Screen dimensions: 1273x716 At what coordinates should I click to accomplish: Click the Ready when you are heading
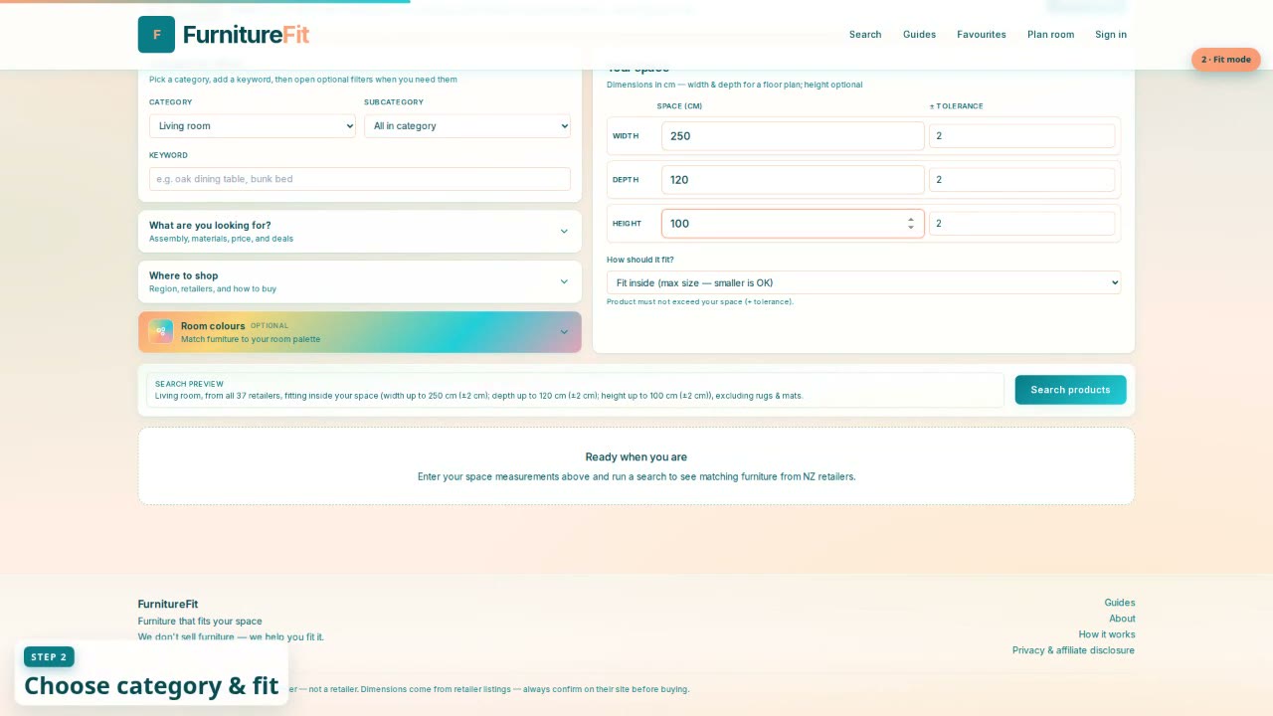coord(636,457)
